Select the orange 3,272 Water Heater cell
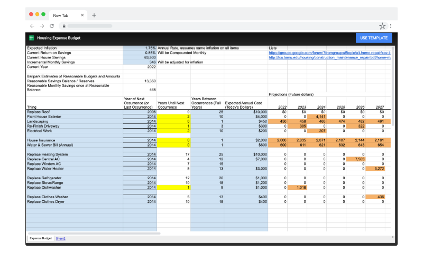423x253 pixels. [x=375, y=169]
